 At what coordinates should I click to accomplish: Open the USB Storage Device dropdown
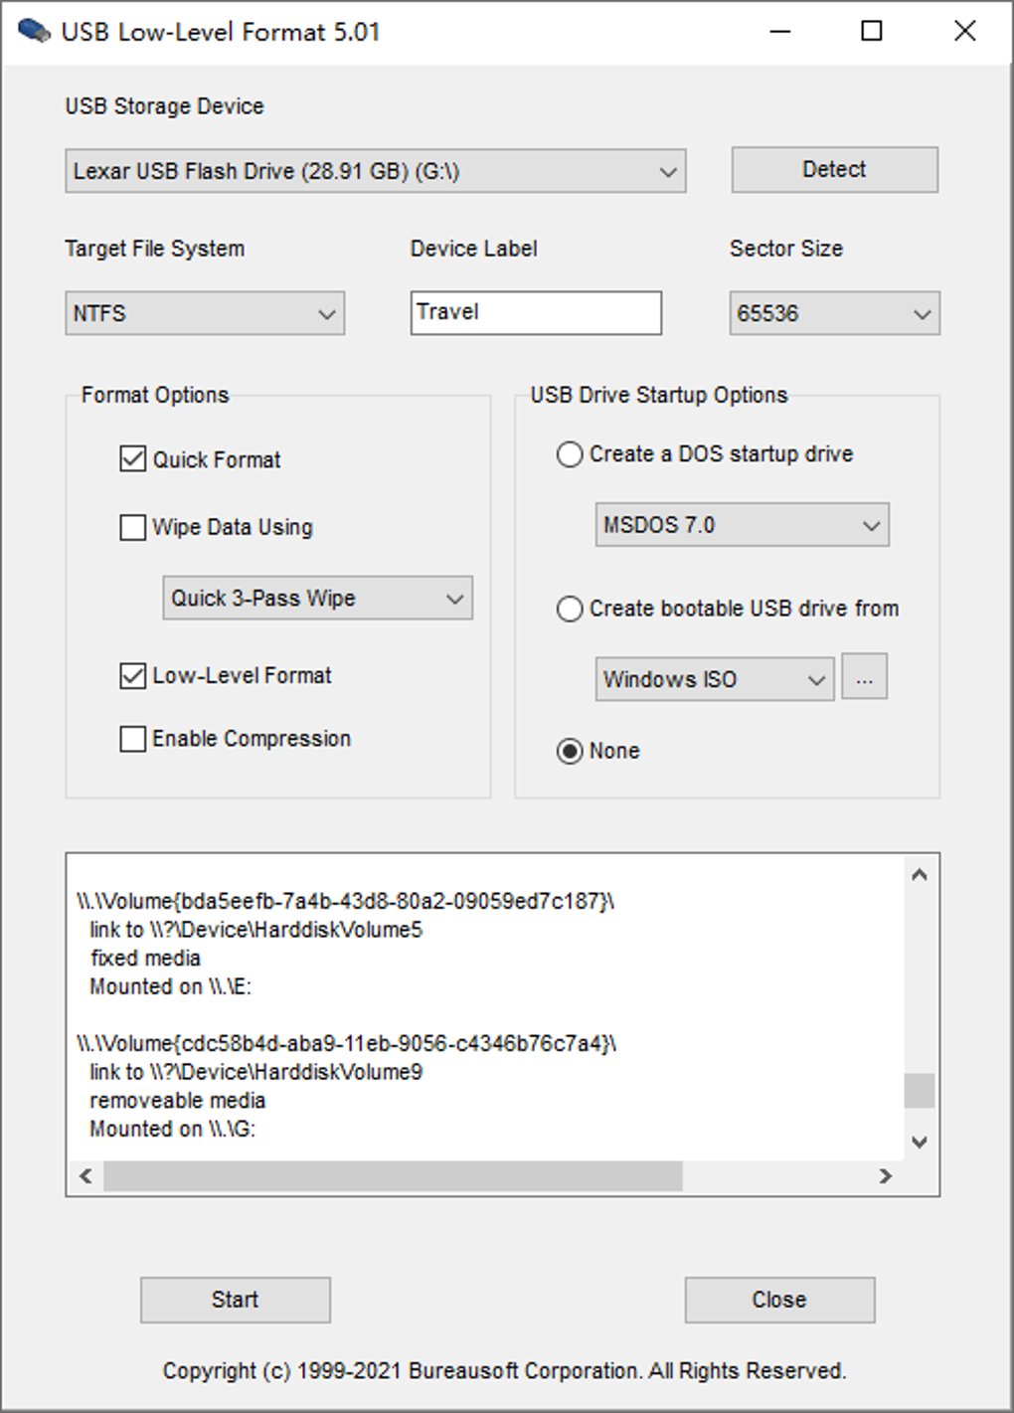click(375, 171)
